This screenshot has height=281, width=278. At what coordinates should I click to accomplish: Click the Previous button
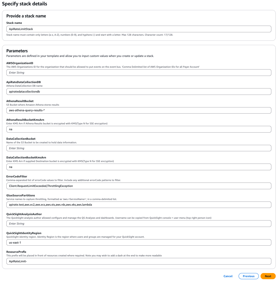pyautogui.click(x=248, y=276)
